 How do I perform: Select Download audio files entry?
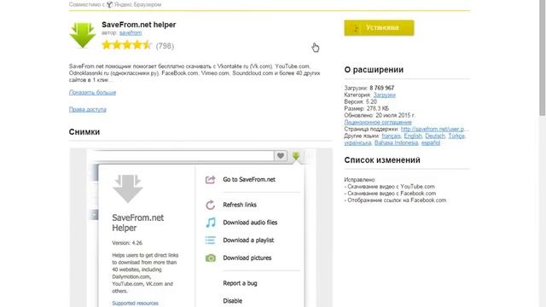pyautogui.click(x=250, y=223)
